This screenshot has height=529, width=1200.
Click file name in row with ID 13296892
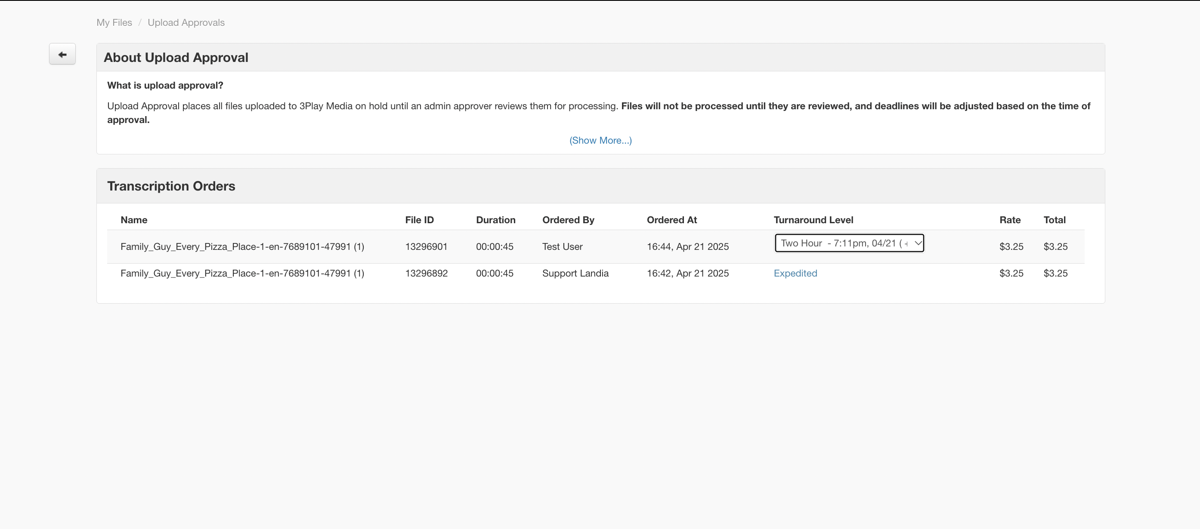point(242,274)
